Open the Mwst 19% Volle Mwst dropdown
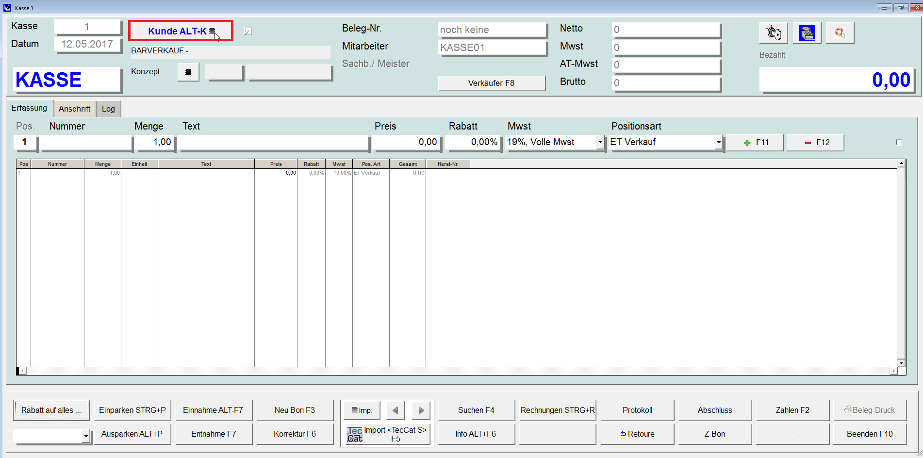Viewport: 923px width, 458px height. pyautogui.click(x=600, y=142)
